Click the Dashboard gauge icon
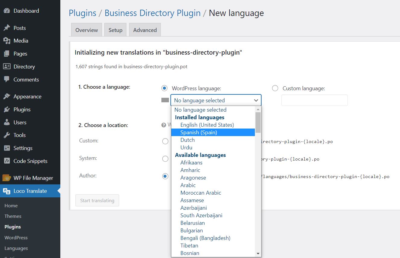This screenshot has height=258, width=400. (7, 11)
